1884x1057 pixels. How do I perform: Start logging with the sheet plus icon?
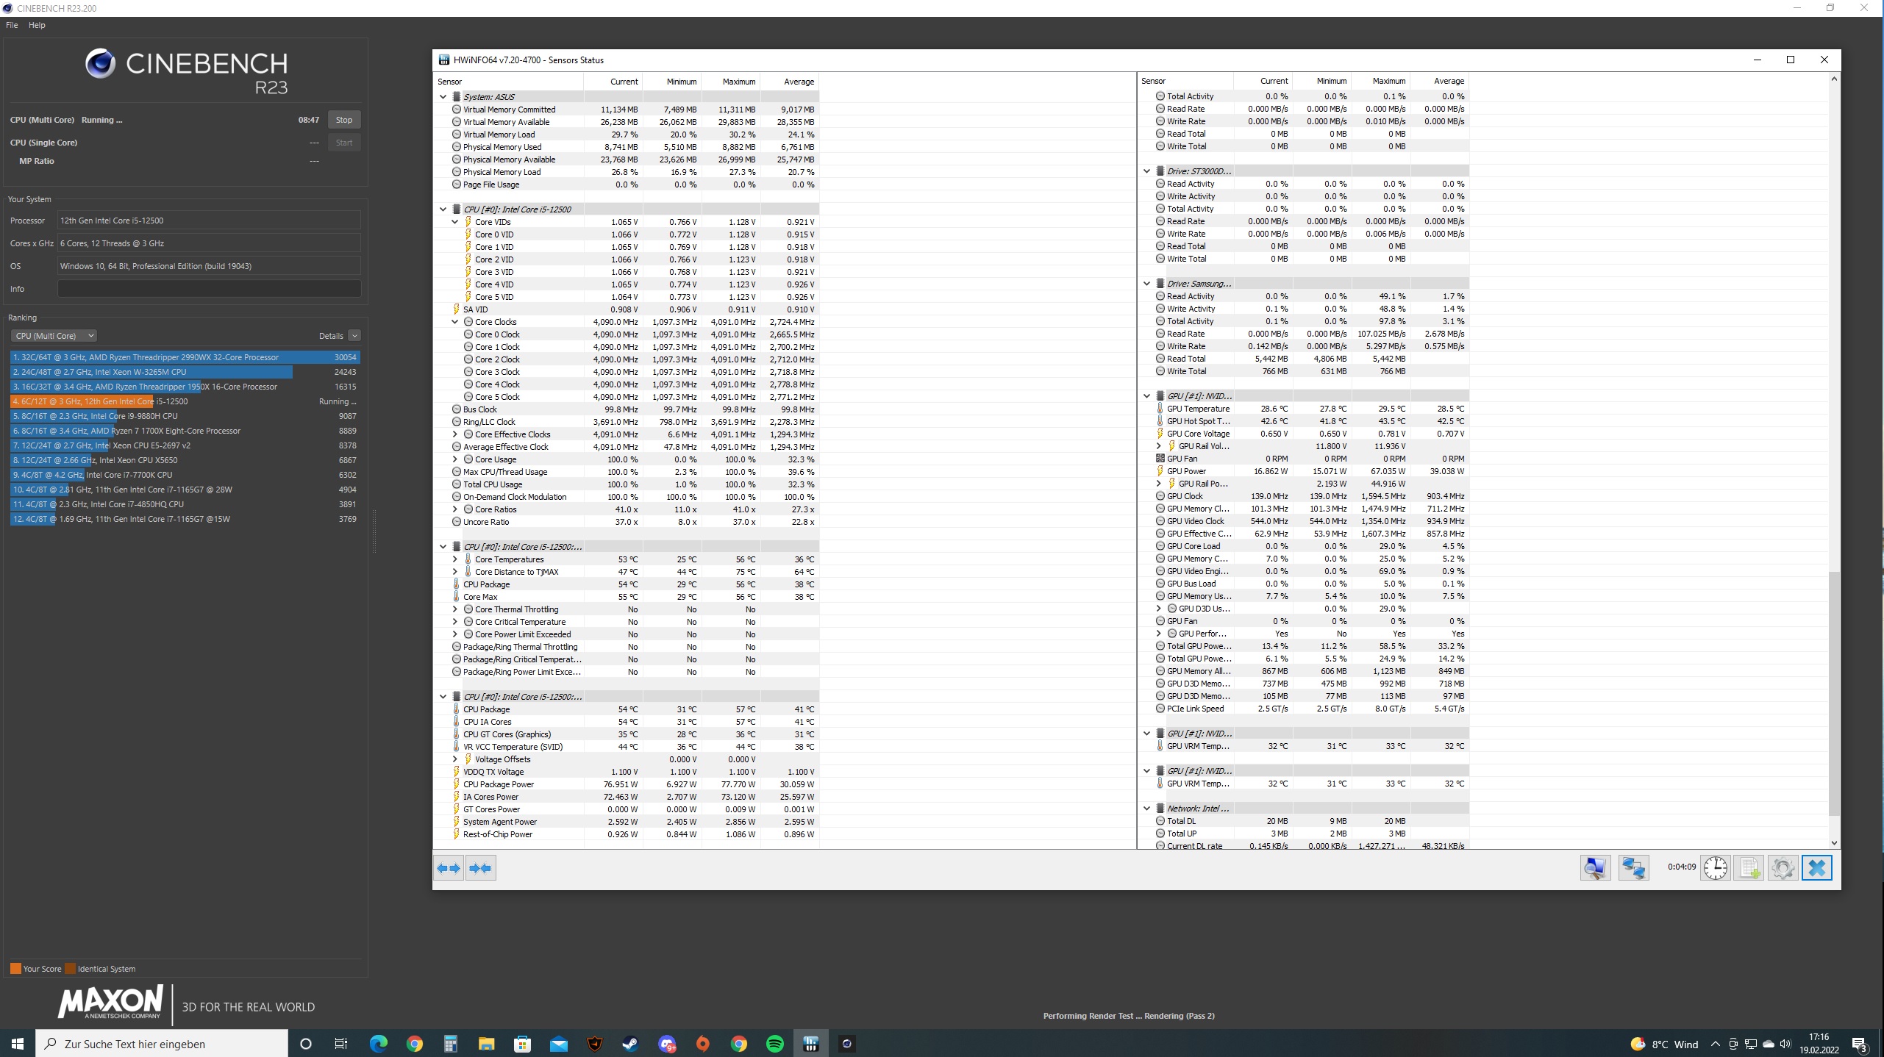point(1749,868)
